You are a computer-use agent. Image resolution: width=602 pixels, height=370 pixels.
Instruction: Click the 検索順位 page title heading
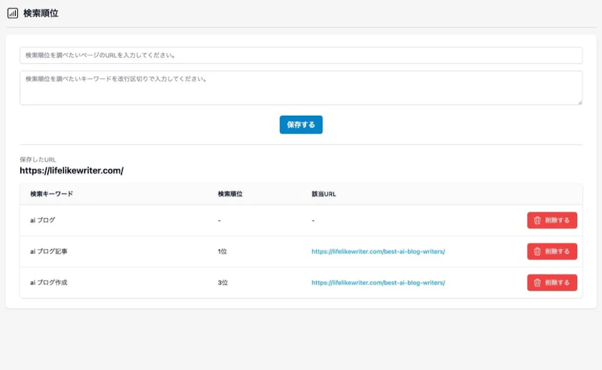[x=41, y=13]
